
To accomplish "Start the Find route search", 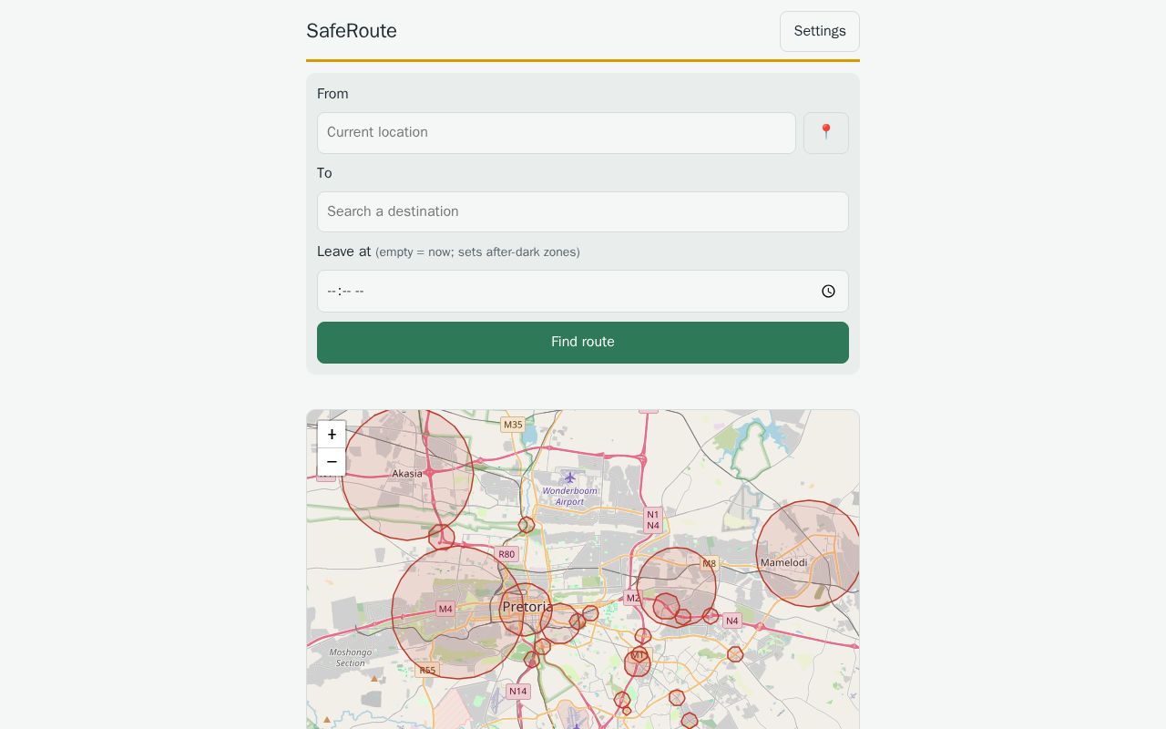I will coord(583,343).
